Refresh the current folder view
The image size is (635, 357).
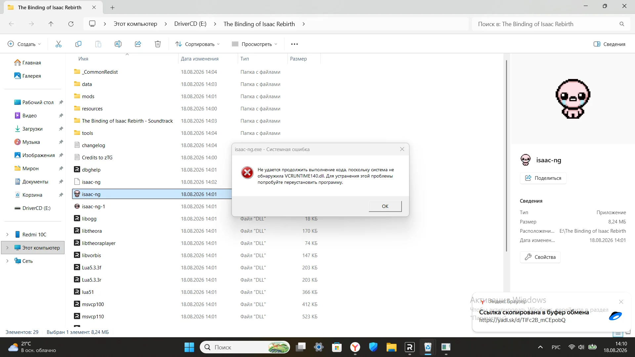pos(71,24)
